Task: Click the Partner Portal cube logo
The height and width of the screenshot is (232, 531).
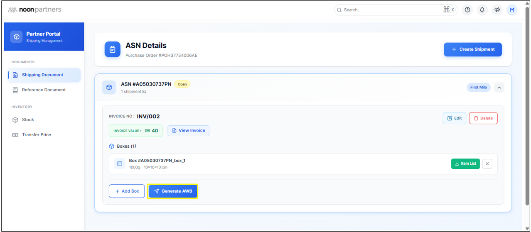Action: tap(17, 37)
